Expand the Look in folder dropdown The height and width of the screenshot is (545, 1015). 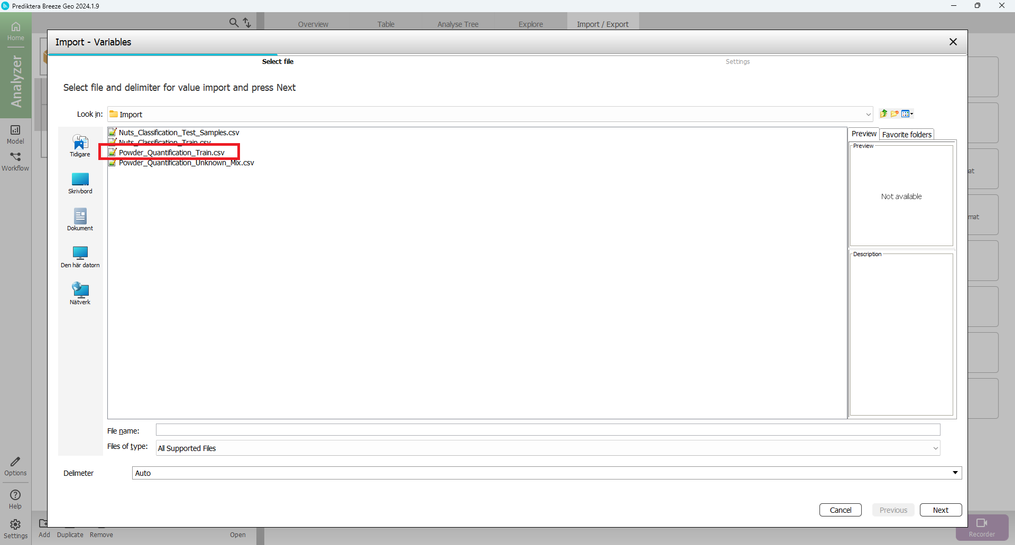(x=868, y=115)
